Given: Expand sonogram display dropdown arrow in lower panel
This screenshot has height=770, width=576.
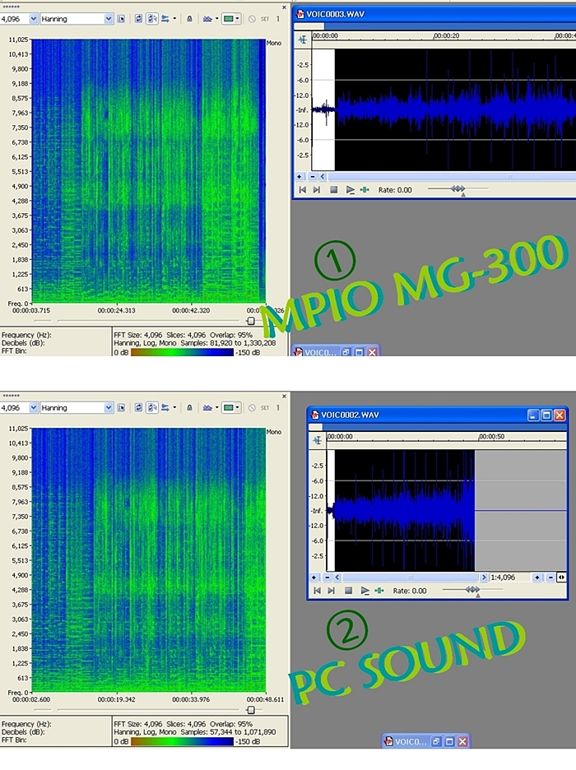Looking at the screenshot, I should [237, 407].
